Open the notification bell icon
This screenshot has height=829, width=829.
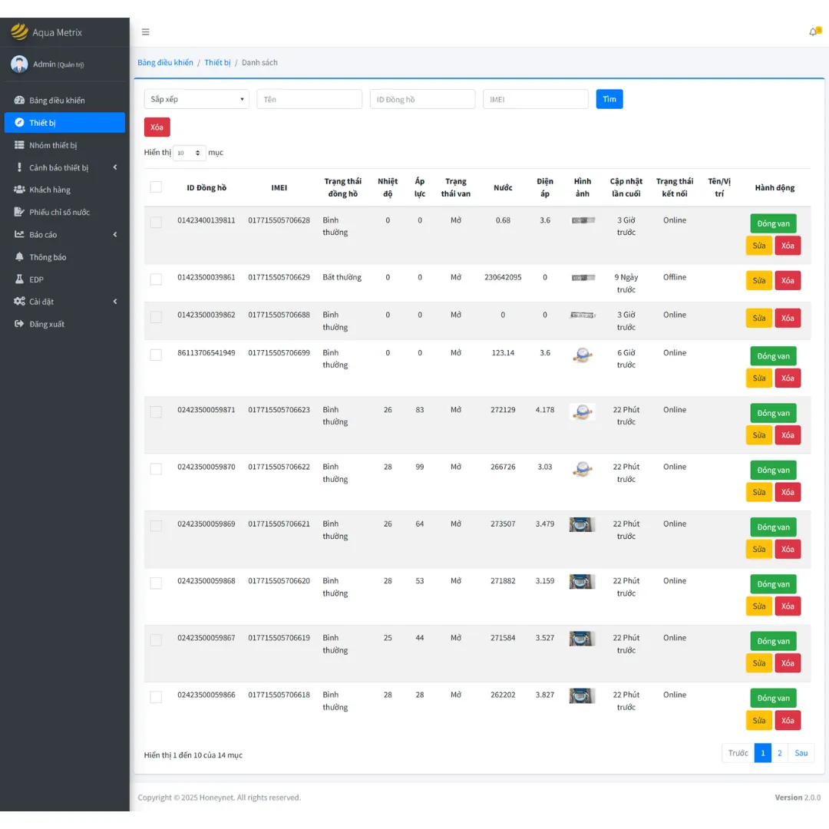pos(814,31)
